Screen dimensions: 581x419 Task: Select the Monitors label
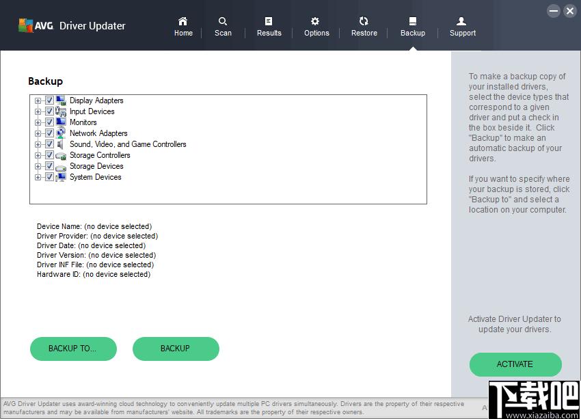83,122
